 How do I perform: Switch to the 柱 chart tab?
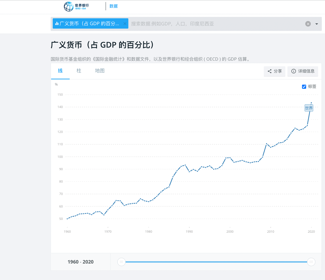tap(79, 71)
